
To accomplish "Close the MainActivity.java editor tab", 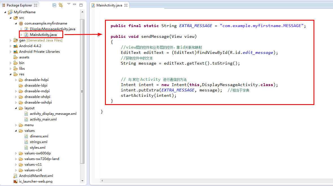I will (x=126, y=5).
